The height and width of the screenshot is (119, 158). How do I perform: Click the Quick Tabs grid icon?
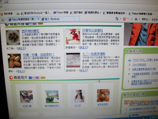pyautogui.click(x=3, y=20)
